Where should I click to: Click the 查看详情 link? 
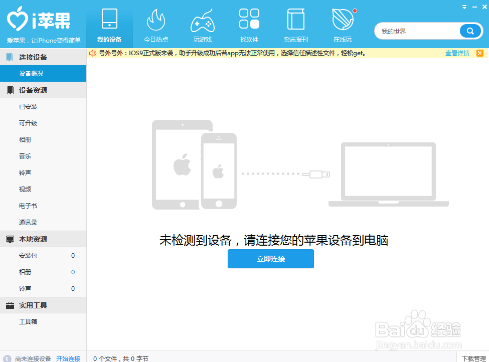pyautogui.click(x=457, y=53)
